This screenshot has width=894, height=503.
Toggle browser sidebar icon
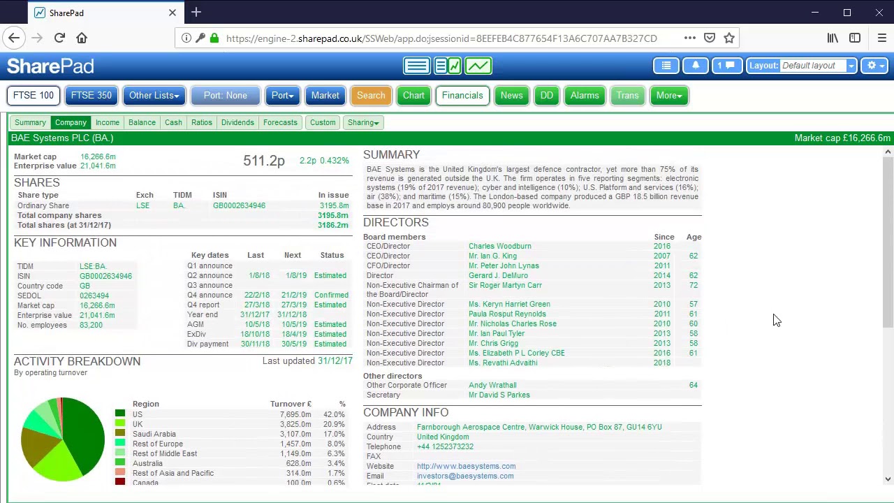(x=855, y=38)
